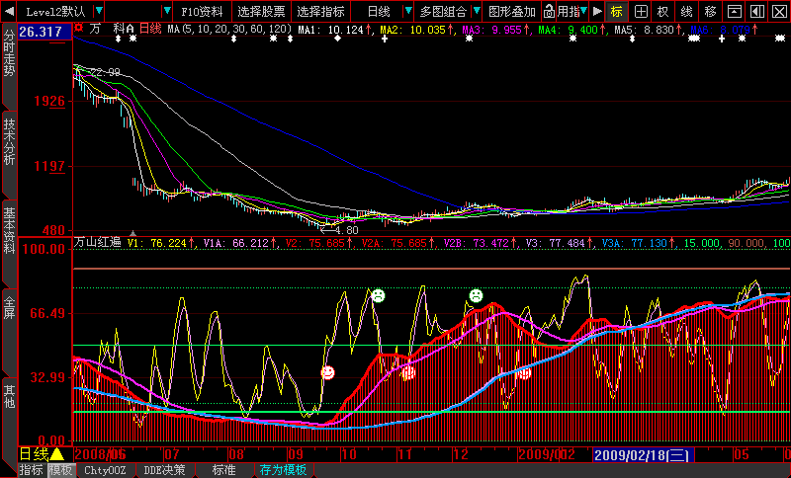Click the side panel toggle icon

[x=757, y=11]
